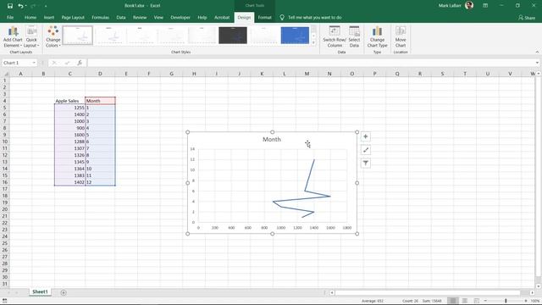Screen dimensions: 542x305
Task: Zoom in with plus button
Action: pyautogui.click(x=526, y=301)
